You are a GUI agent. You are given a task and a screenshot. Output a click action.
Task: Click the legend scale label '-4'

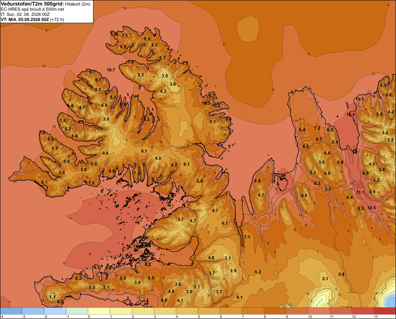click(2, 317)
